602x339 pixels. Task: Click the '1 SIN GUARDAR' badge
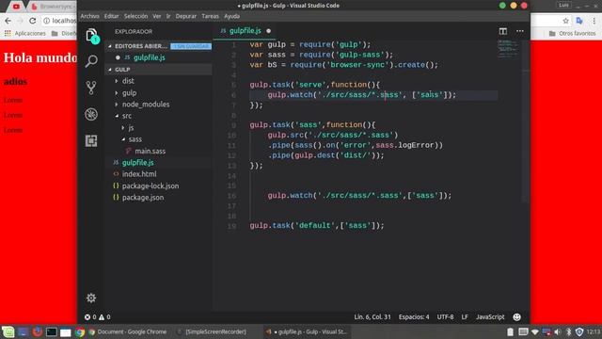pyautogui.click(x=191, y=46)
